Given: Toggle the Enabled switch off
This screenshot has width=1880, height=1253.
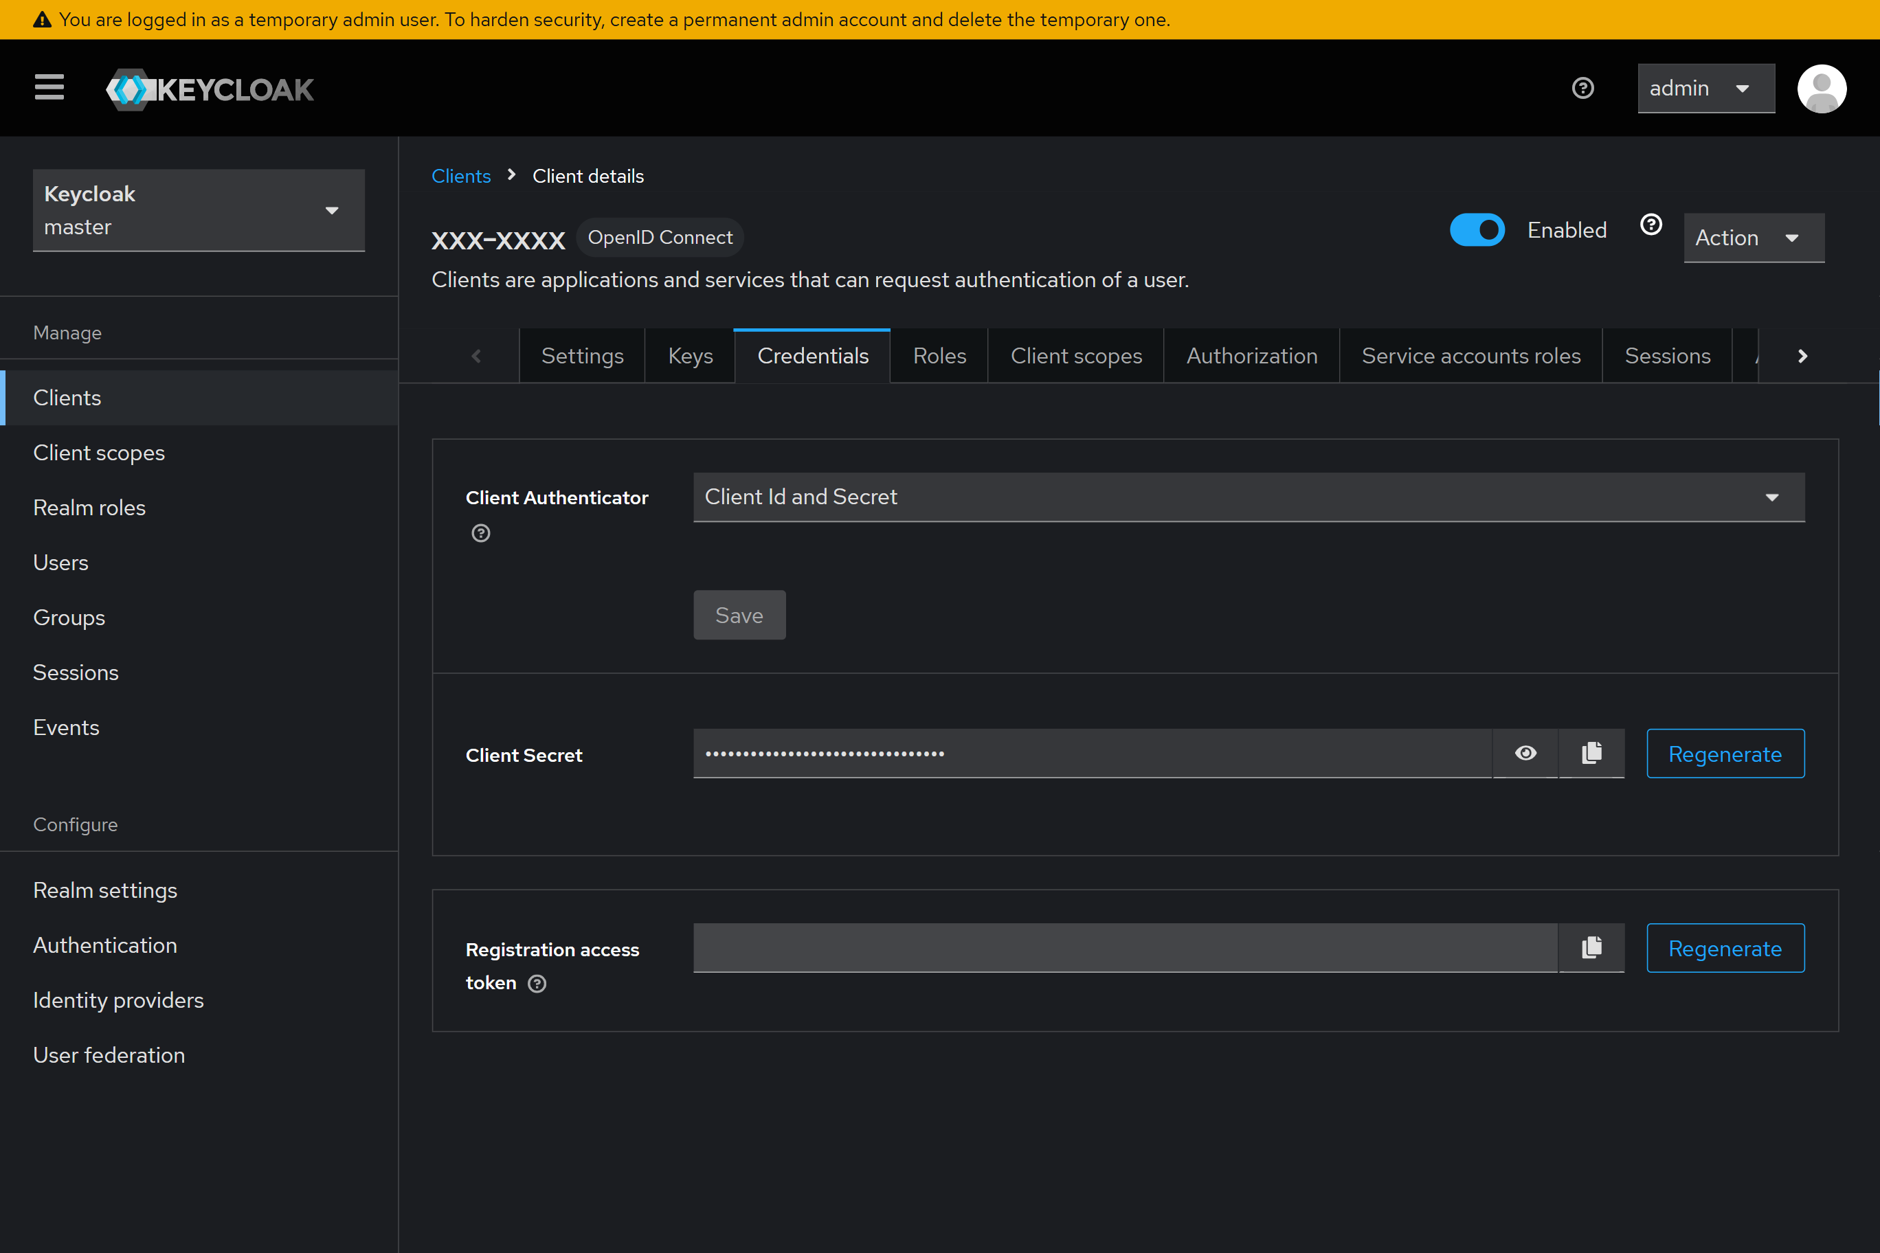Looking at the screenshot, I should tap(1477, 230).
